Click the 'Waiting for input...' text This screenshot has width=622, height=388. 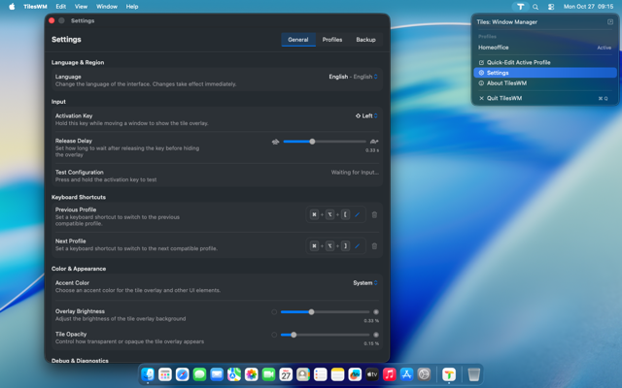coord(355,173)
